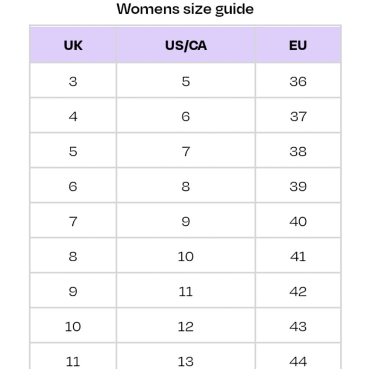
Task: Click US/CA size 5 cell
Action: point(186,81)
